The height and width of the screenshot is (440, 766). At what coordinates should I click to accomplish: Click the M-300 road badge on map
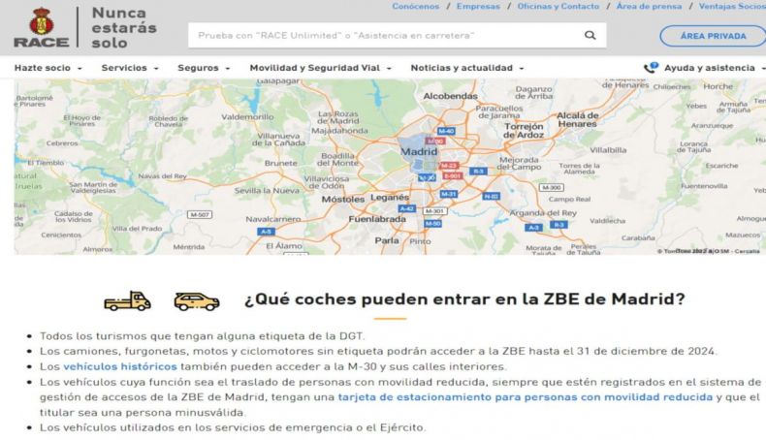(x=552, y=187)
